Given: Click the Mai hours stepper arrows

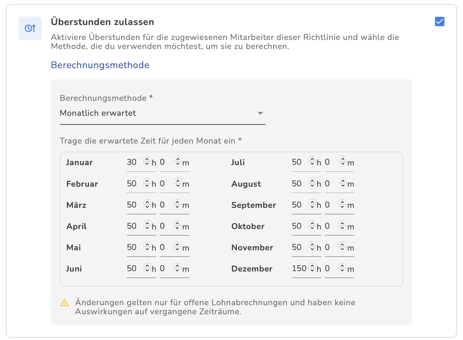Looking at the screenshot, I should [147, 247].
